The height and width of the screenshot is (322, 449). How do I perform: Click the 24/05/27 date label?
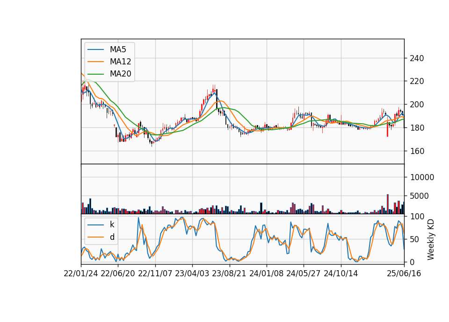(304, 274)
